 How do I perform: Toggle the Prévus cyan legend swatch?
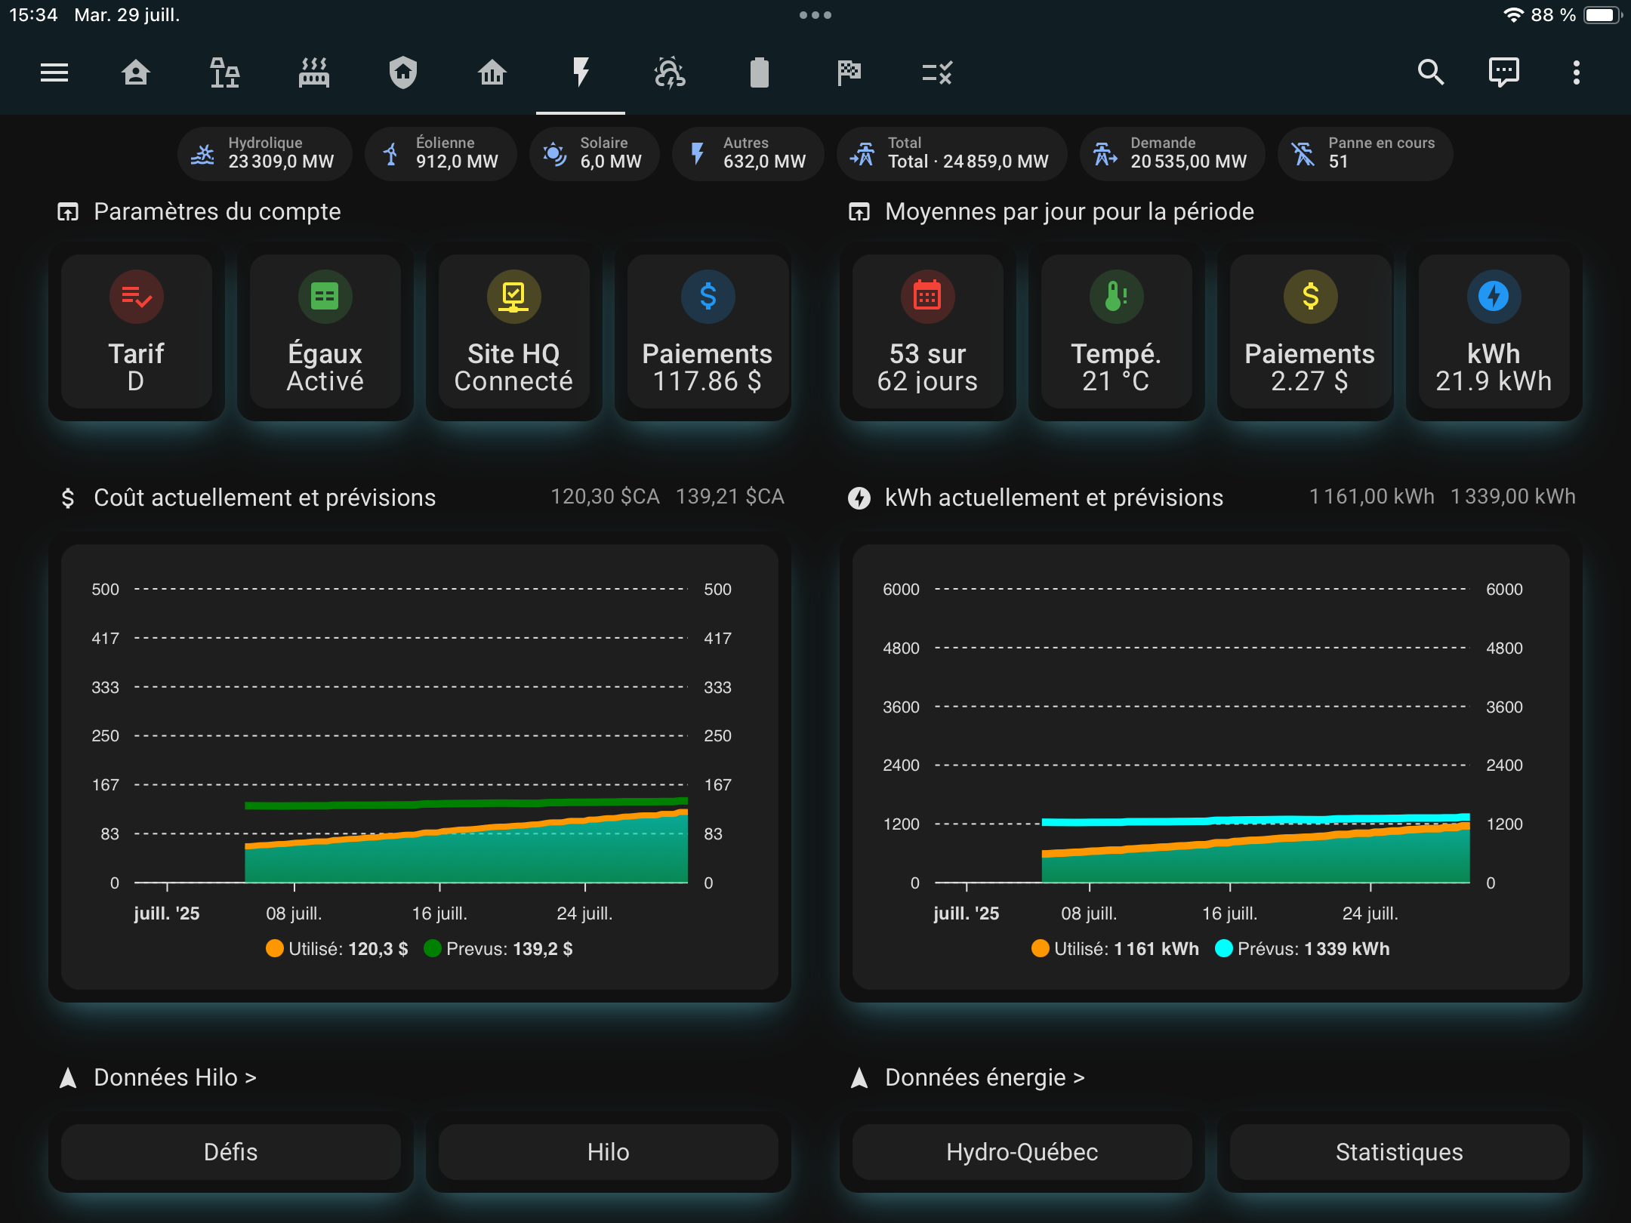(1224, 949)
